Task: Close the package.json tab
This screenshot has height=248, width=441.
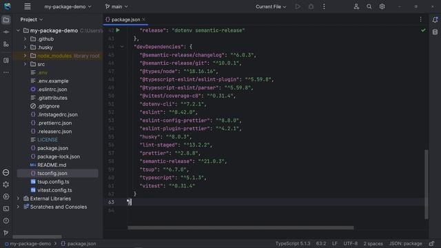Action: coord(144,19)
